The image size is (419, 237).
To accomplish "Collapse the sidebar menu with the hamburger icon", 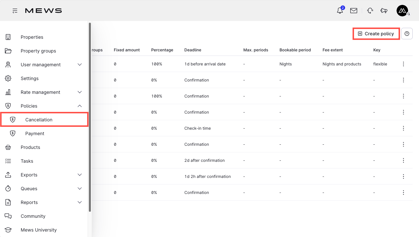I will [x=15, y=11].
